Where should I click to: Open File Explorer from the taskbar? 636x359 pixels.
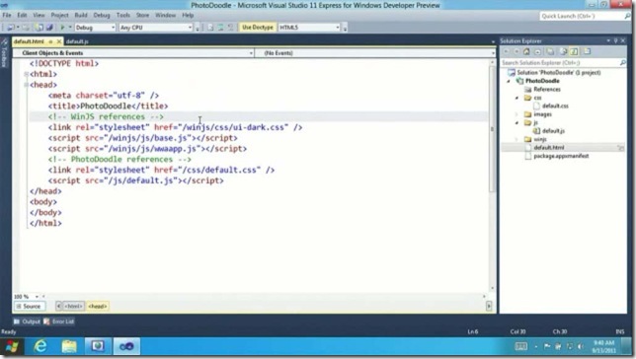pos(69,346)
